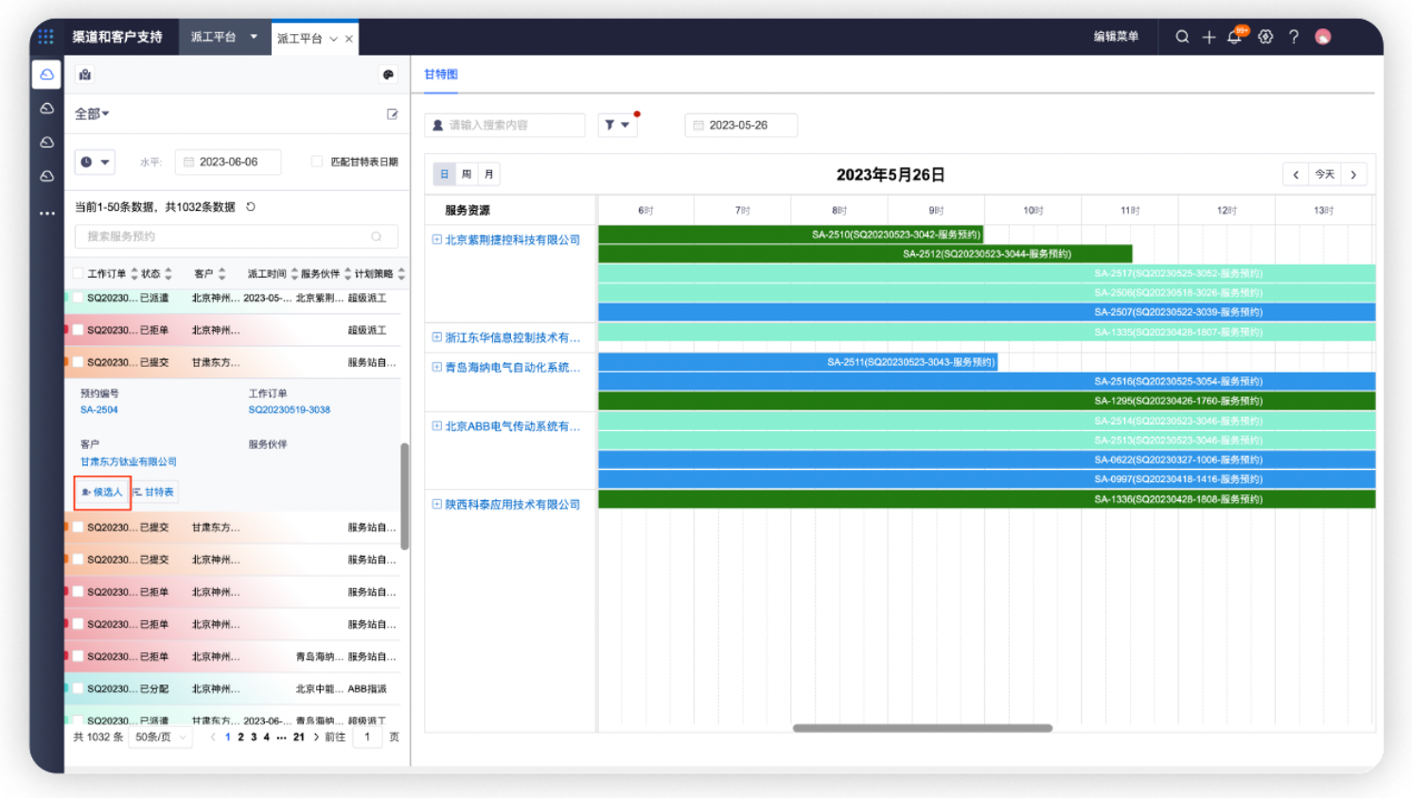Click the search magnifier in top bar
This screenshot has height=798, width=1412.
(x=1182, y=37)
